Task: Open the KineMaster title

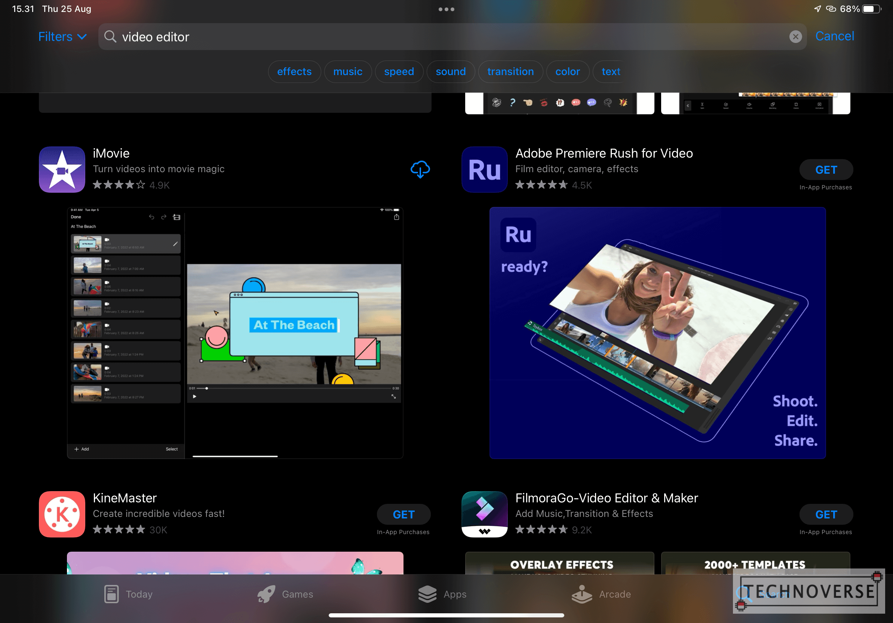Action: click(x=125, y=498)
